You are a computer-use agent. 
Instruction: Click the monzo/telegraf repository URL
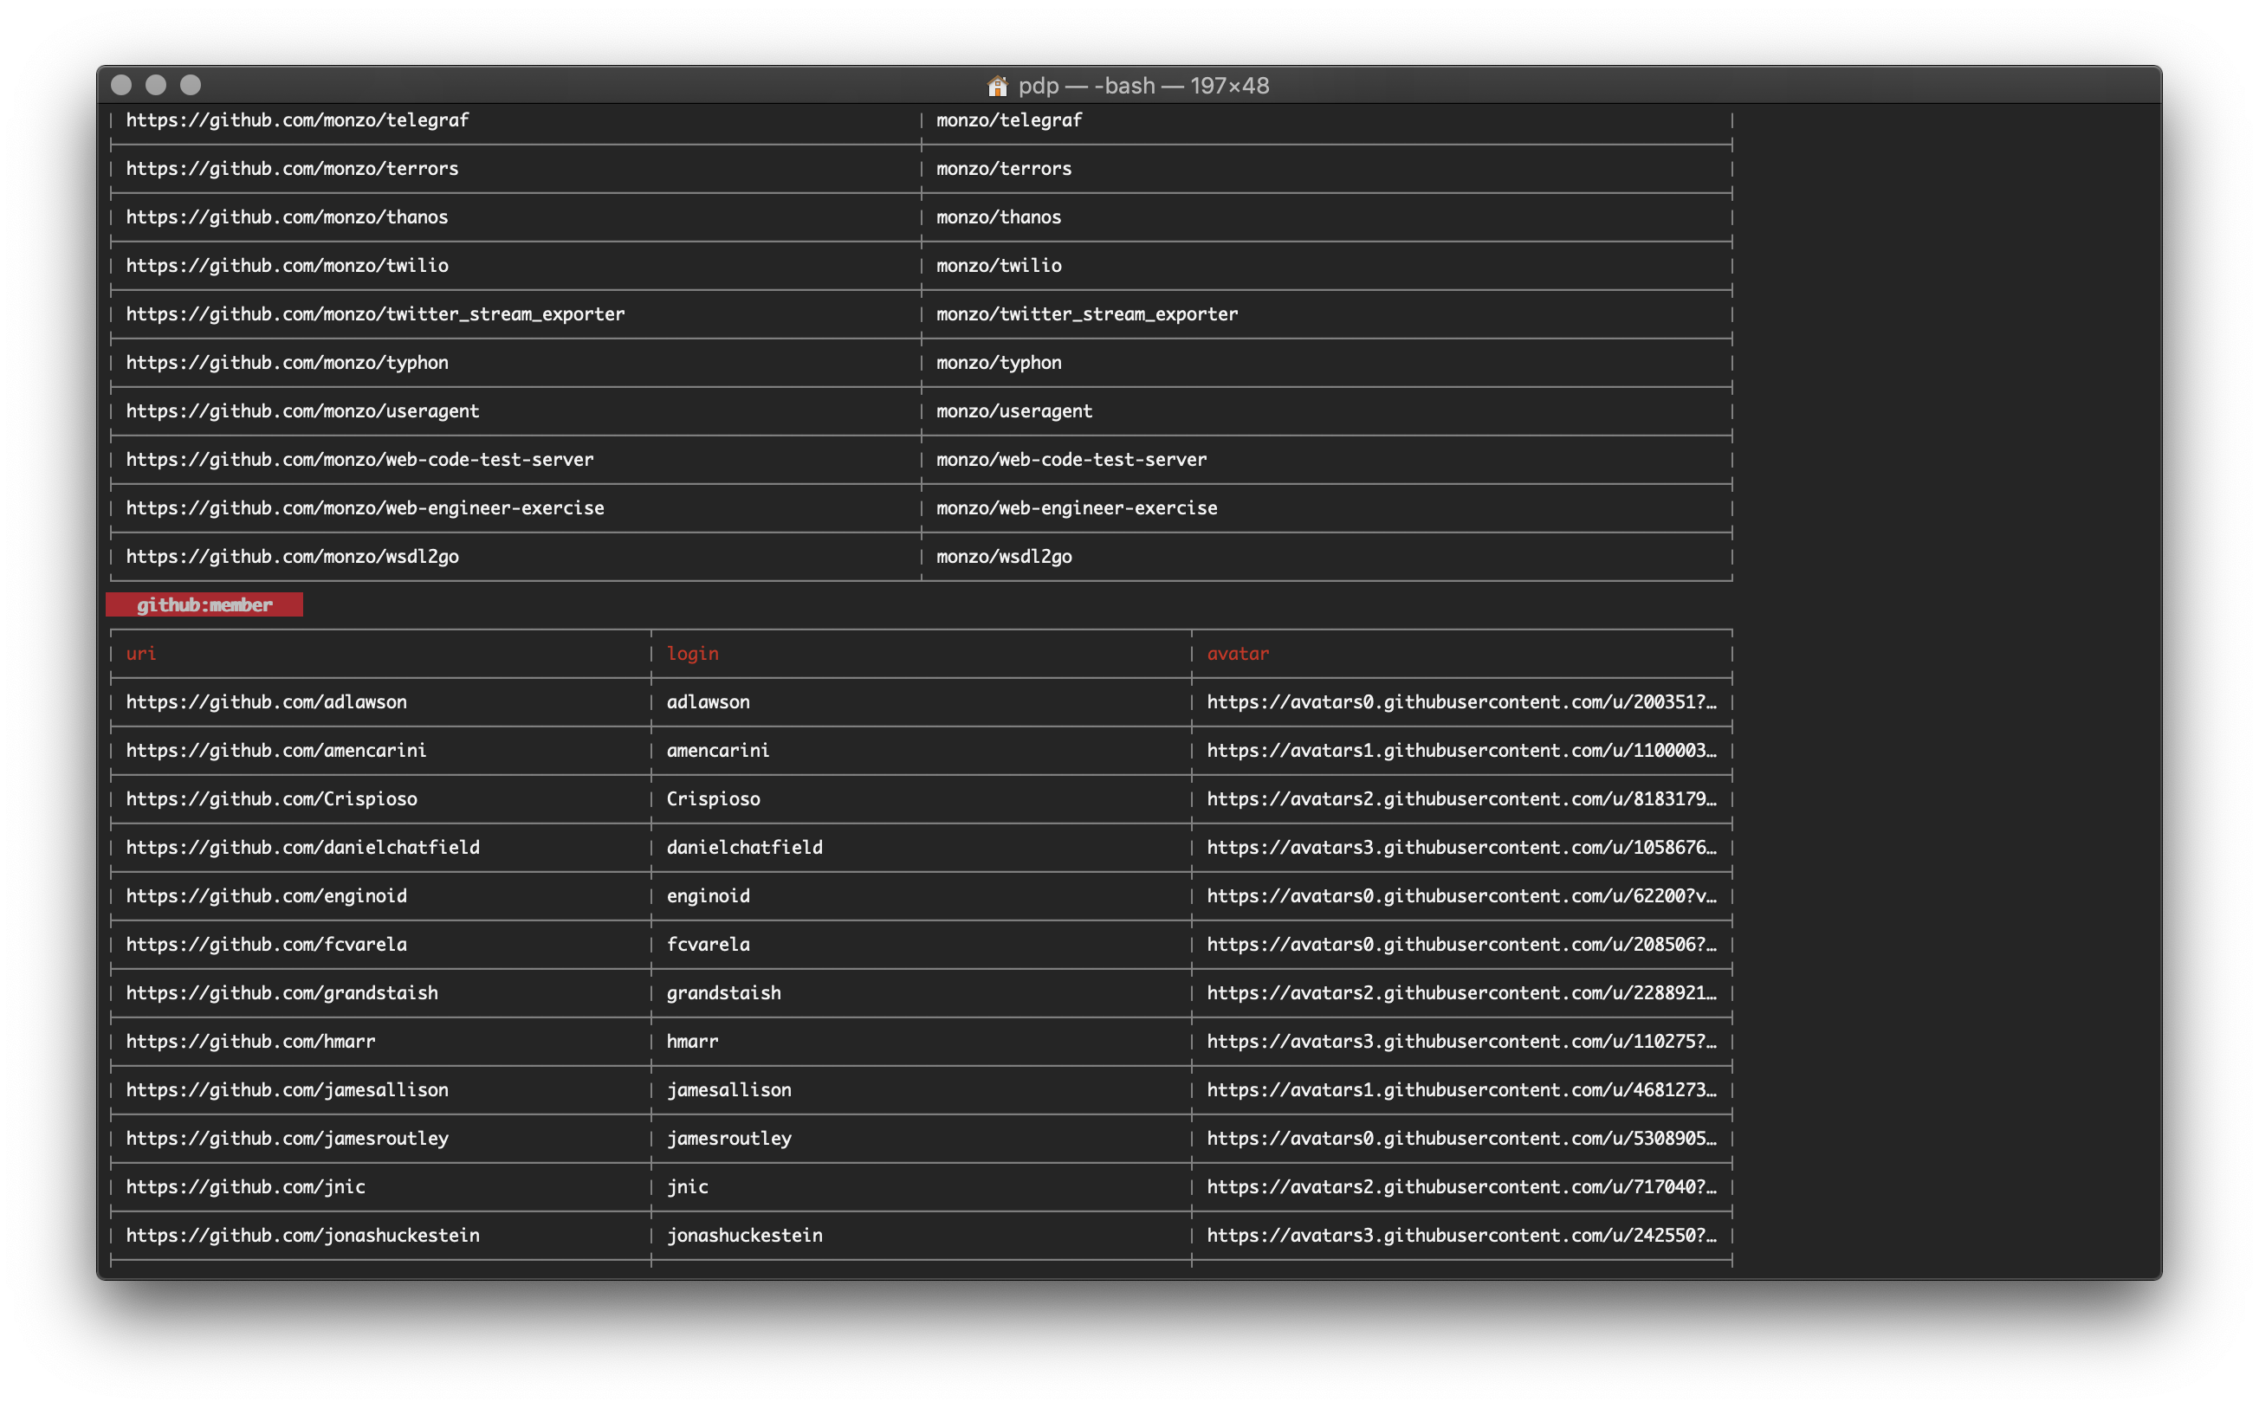tap(297, 120)
